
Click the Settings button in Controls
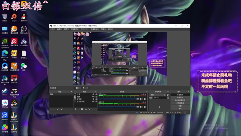click(180, 106)
